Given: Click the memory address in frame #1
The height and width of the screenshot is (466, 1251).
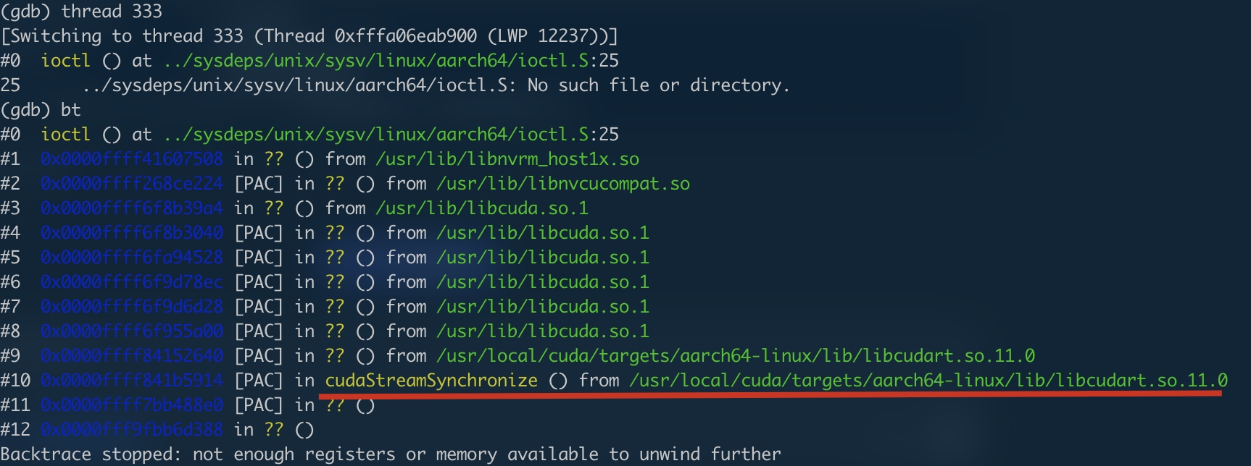Looking at the screenshot, I should pyautogui.click(x=132, y=159).
